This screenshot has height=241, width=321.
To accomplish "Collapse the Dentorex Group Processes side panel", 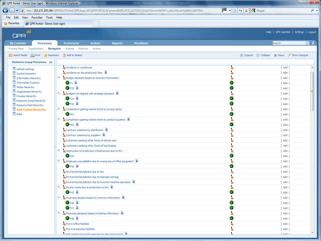I will 50,62.
